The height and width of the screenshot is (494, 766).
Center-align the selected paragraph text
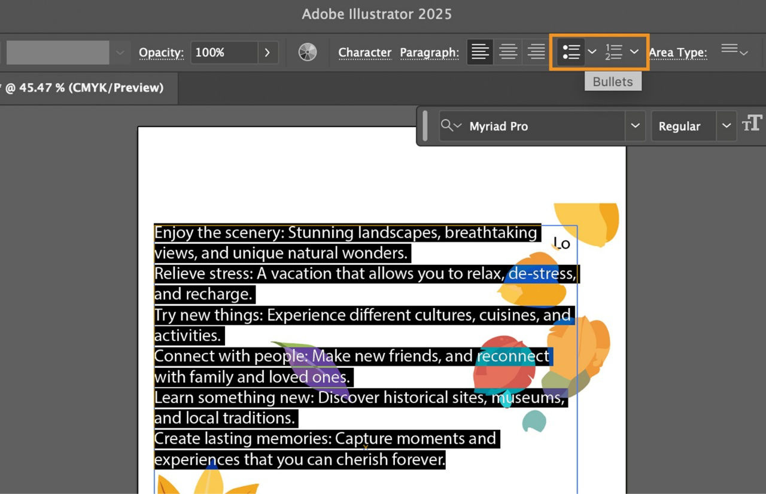(507, 51)
